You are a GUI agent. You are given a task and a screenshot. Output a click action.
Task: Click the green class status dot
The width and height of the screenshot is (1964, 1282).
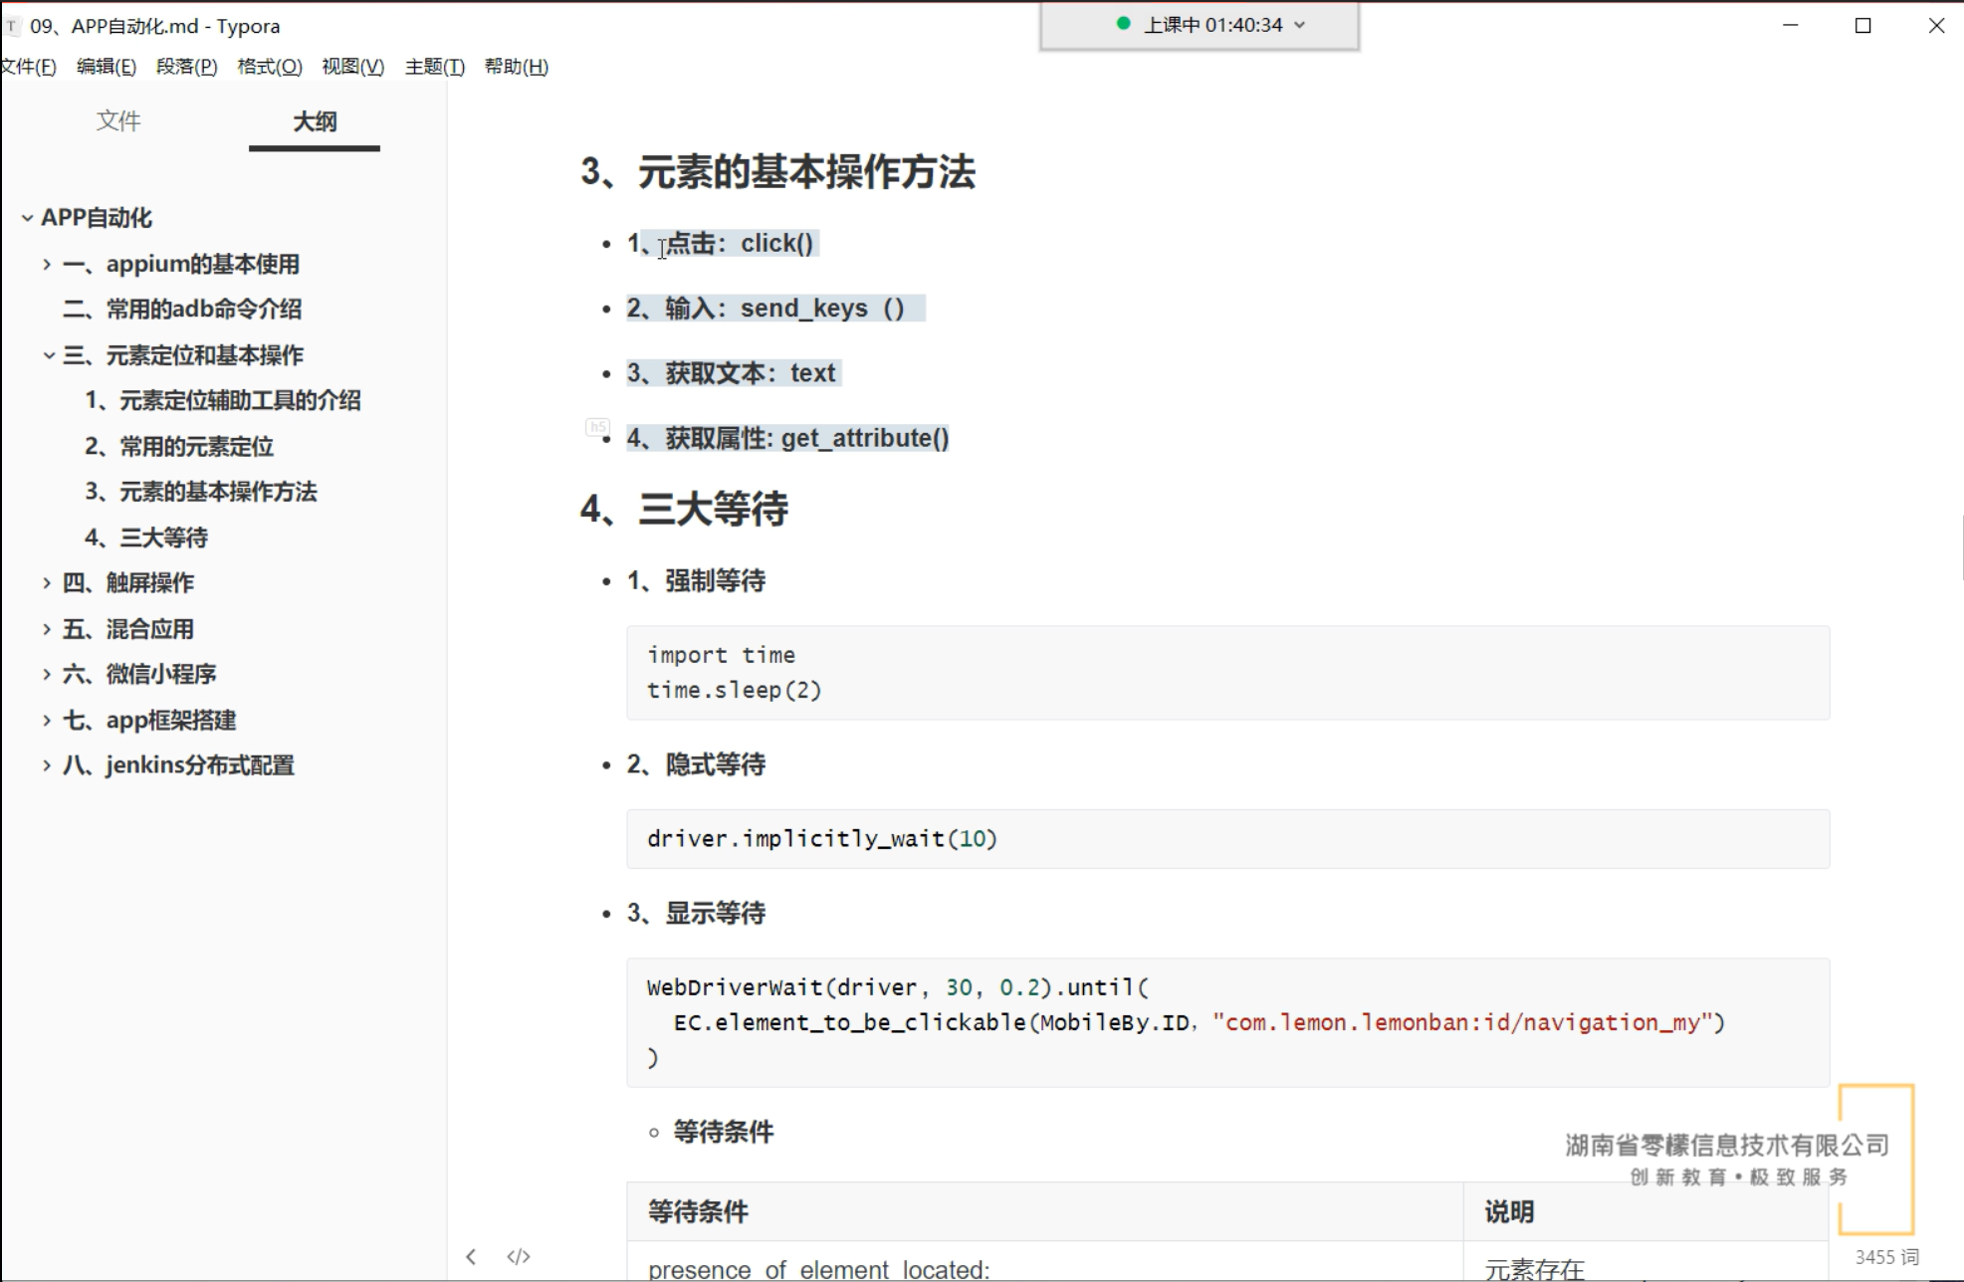tap(1123, 24)
